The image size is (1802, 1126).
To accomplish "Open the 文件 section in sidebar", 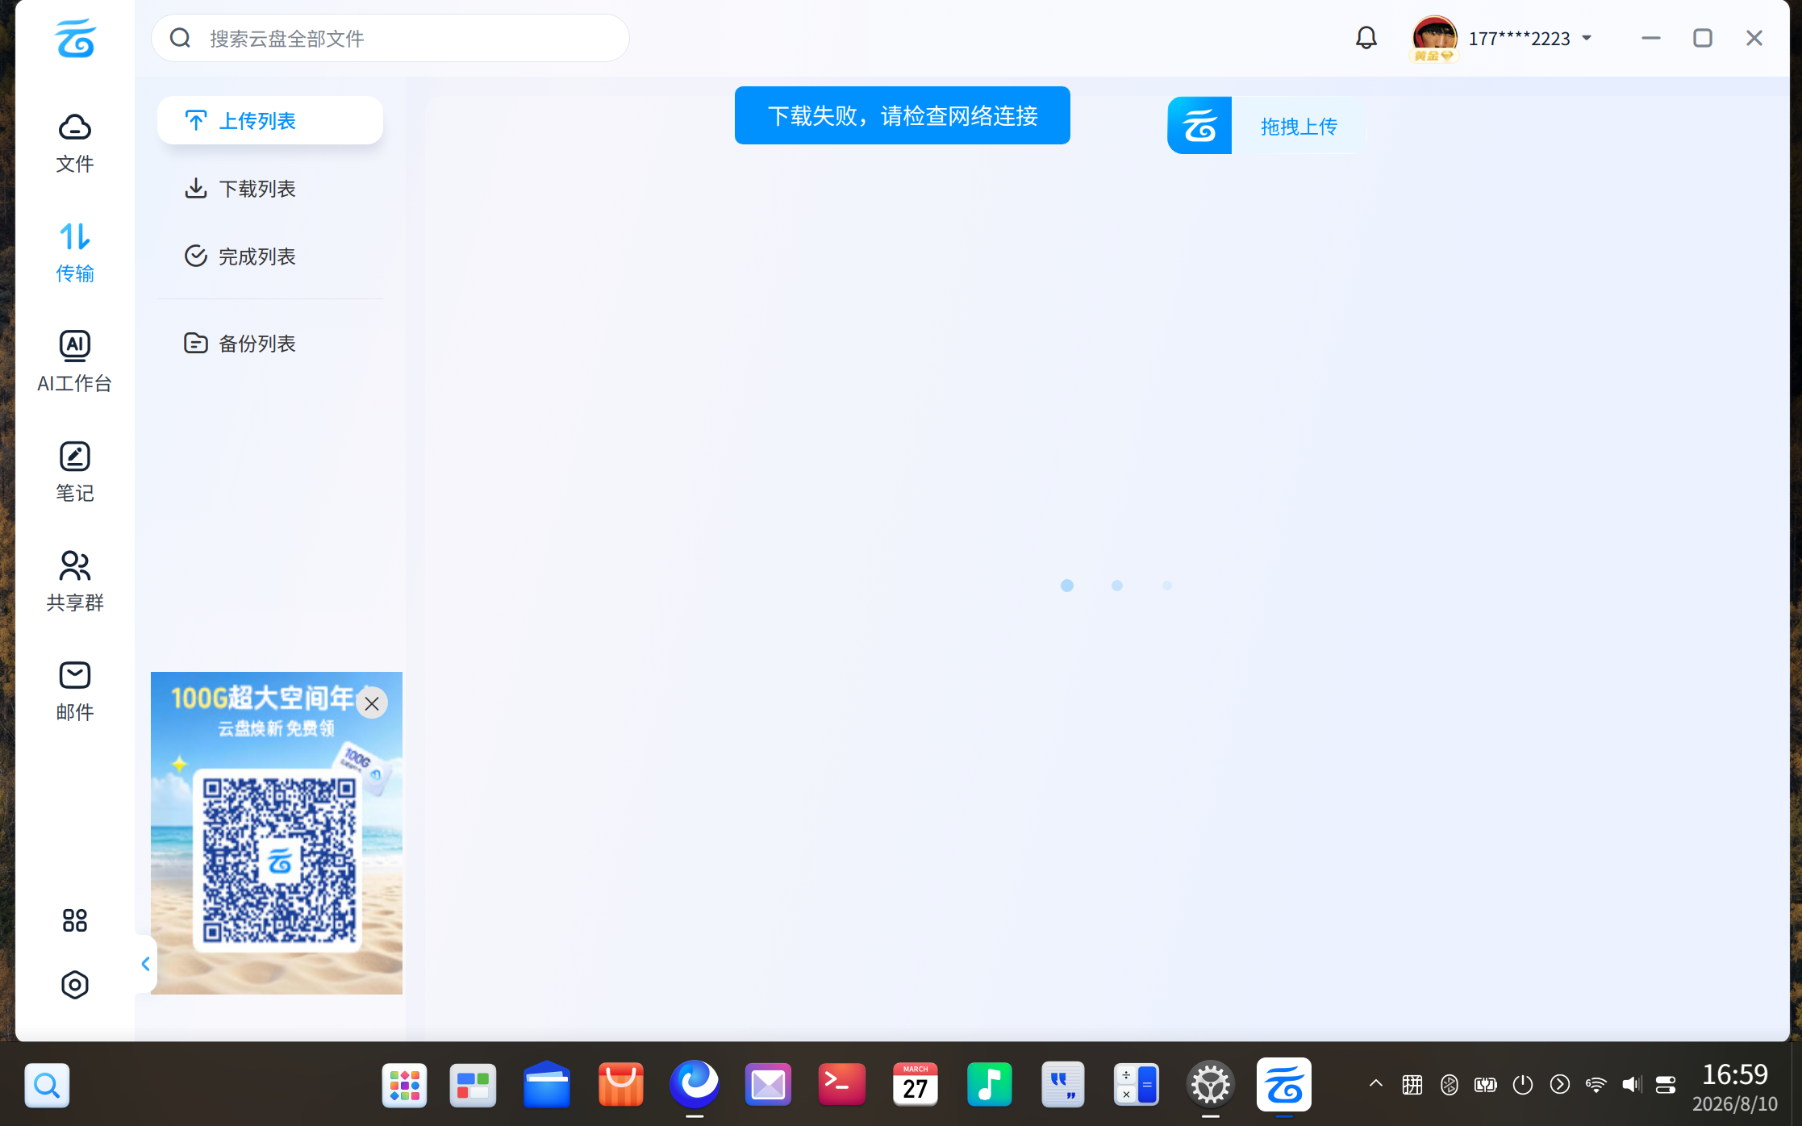I will [74, 144].
